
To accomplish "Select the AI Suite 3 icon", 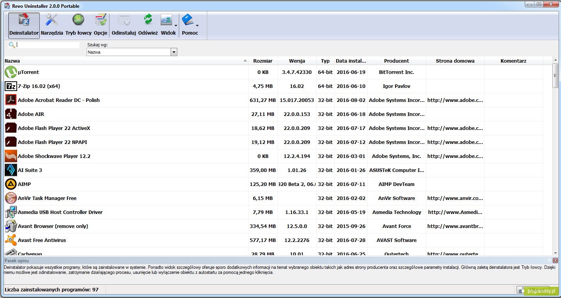I will (11, 170).
